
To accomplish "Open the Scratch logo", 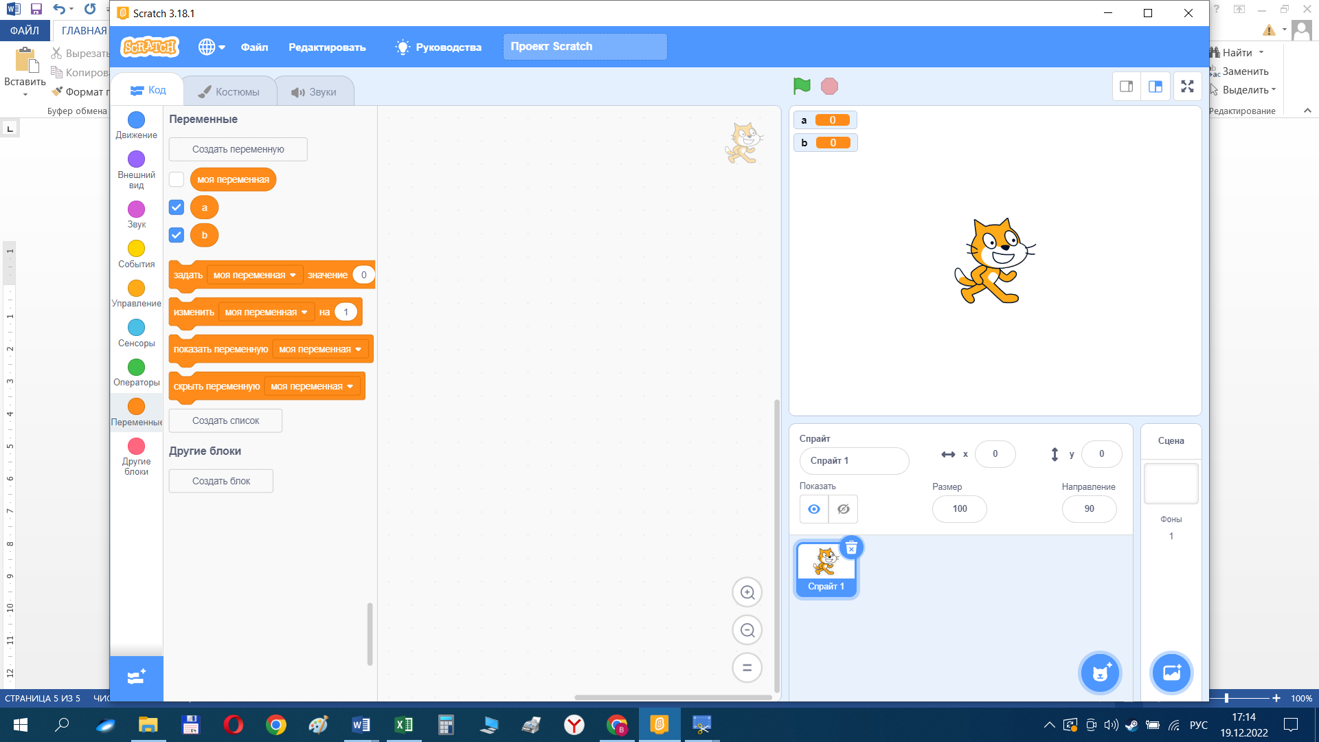I will tap(150, 47).
